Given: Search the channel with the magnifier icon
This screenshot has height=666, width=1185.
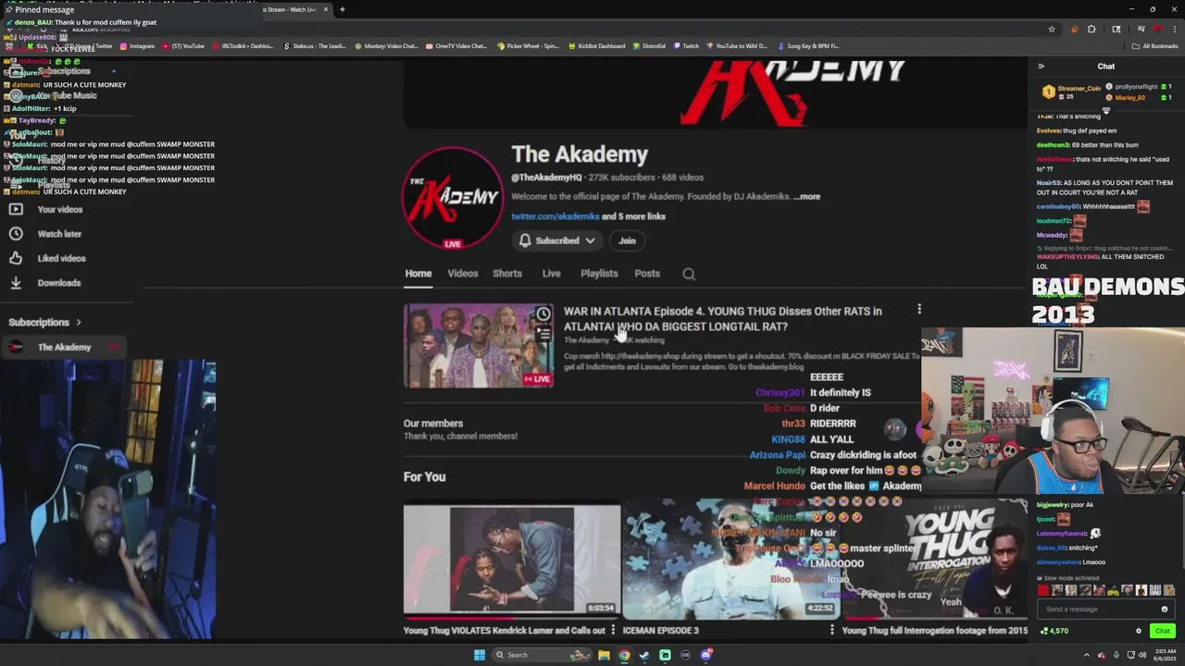Looking at the screenshot, I should click(689, 274).
